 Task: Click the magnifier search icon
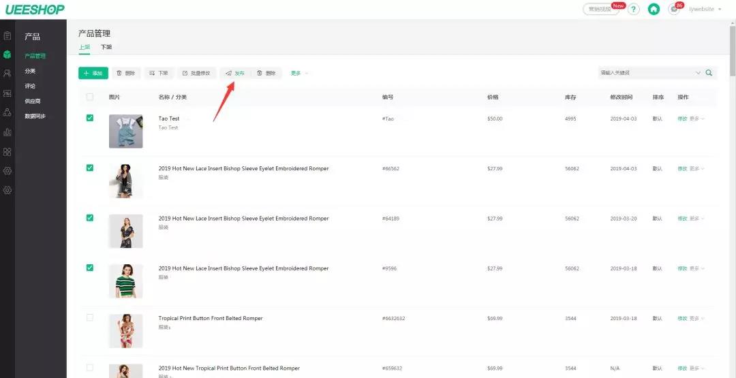click(709, 73)
